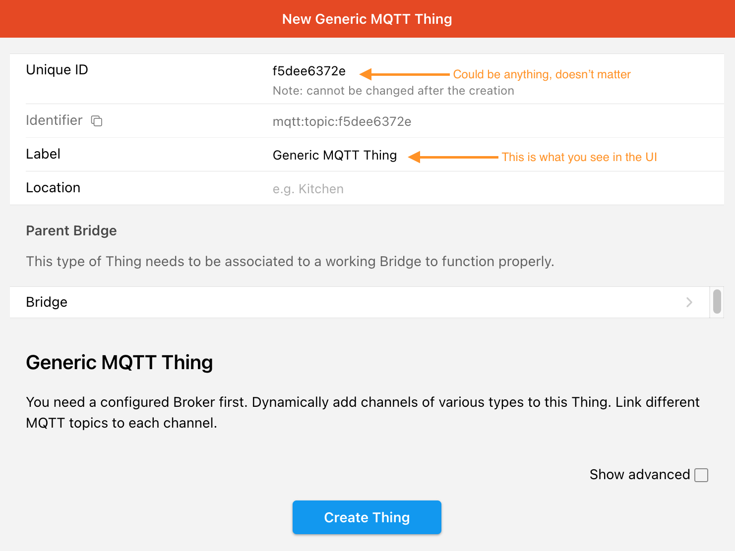
Task: Open the Bridge selection chevron
Action: (x=689, y=302)
